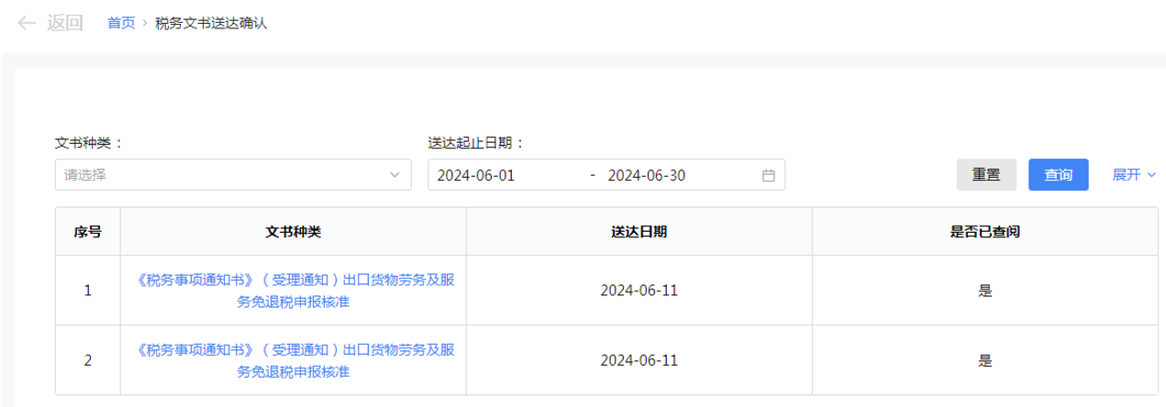Open the 文书种类 dropdown arrow
The height and width of the screenshot is (407, 1166).
(395, 174)
